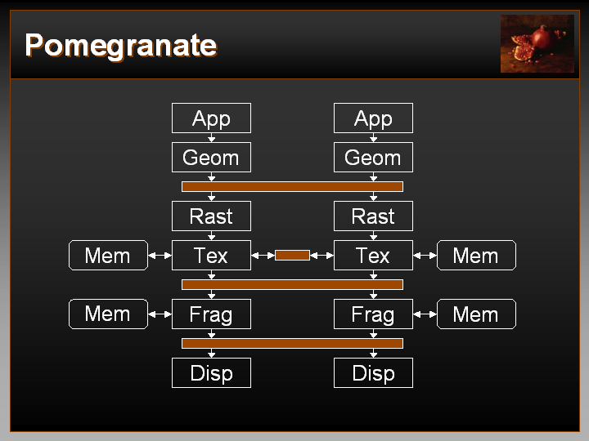Select the orange bar between Geom and Rast
The width and height of the screenshot is (589, 441).
pyautogui.click(x=292, y=187)
